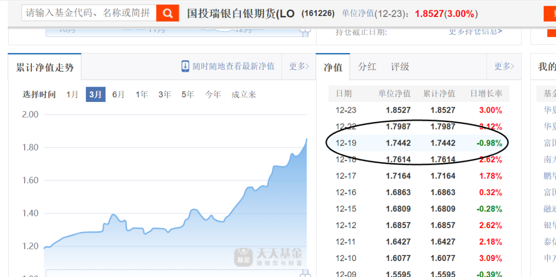Select the 3年 time range
The width and height of the screenshot is (556, 277).
click(165, 94)
